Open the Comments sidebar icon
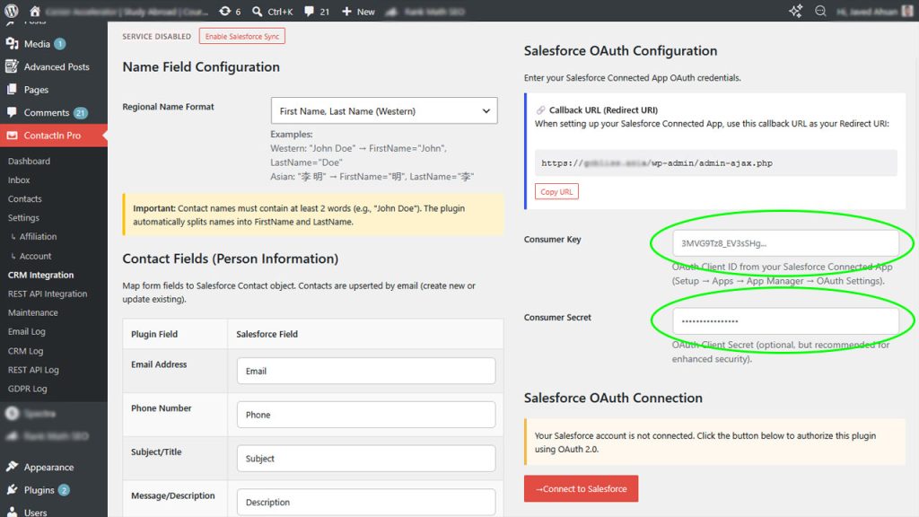Screen dimensions: 919x517 click(x=12, y=112)
